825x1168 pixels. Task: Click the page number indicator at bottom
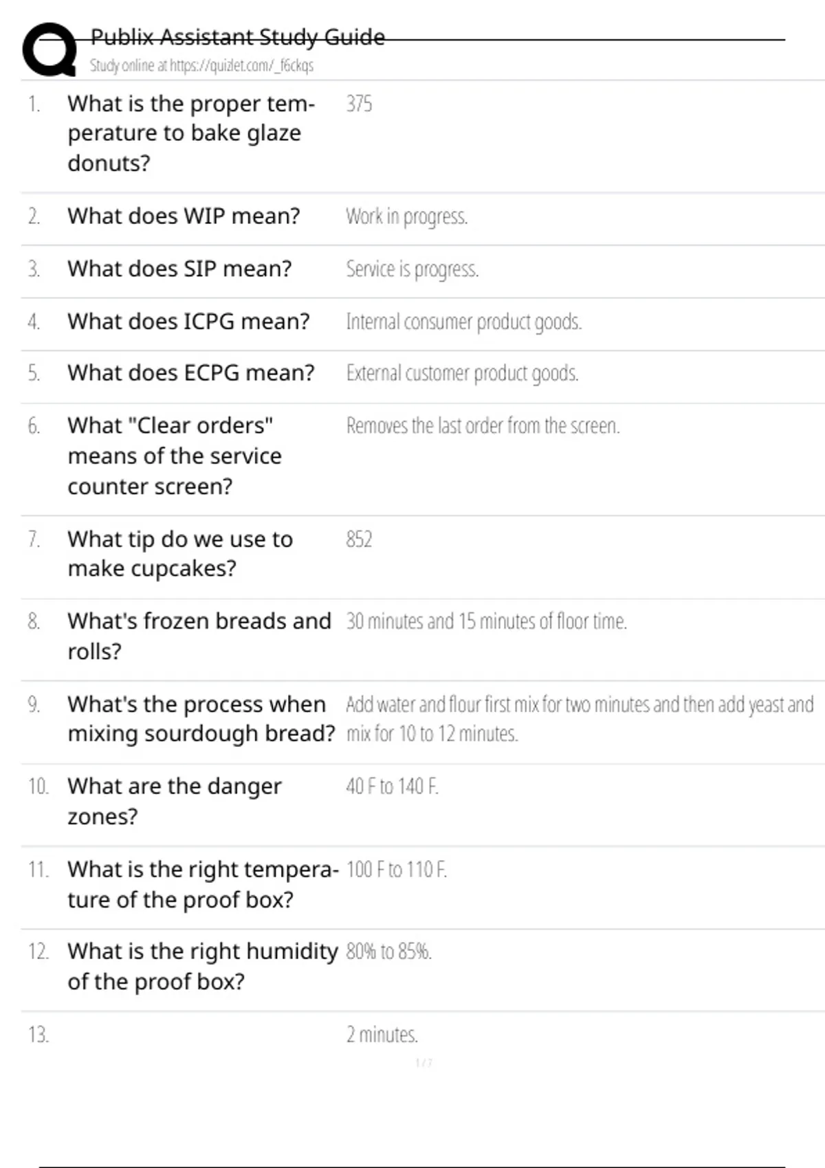coord(423,1063)
